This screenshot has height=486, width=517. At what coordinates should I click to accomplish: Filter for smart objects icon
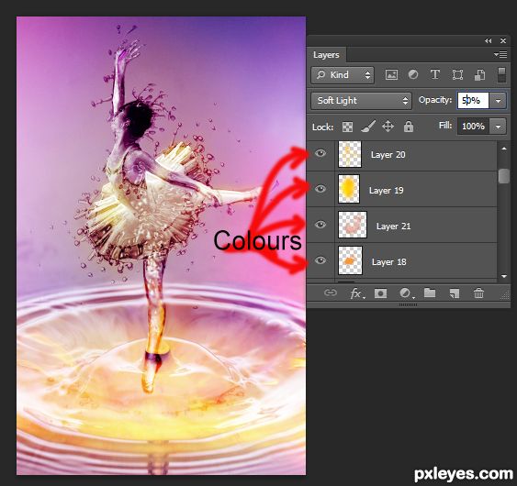[x=479, y=75]
